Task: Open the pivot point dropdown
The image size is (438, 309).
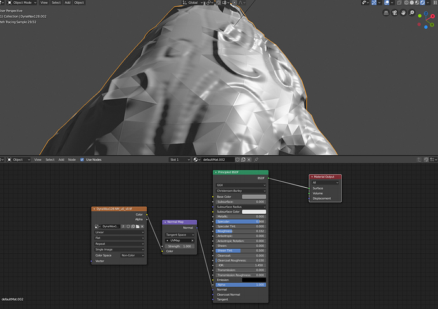Action: [x=209, y=3]
